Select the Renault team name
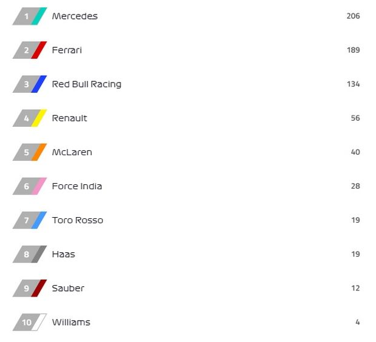376x342 pixels. [x=70, y=118]
